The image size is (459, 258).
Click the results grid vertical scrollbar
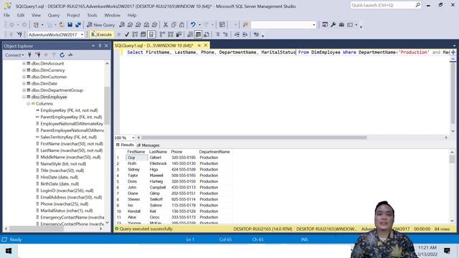[x=452, y=186]
